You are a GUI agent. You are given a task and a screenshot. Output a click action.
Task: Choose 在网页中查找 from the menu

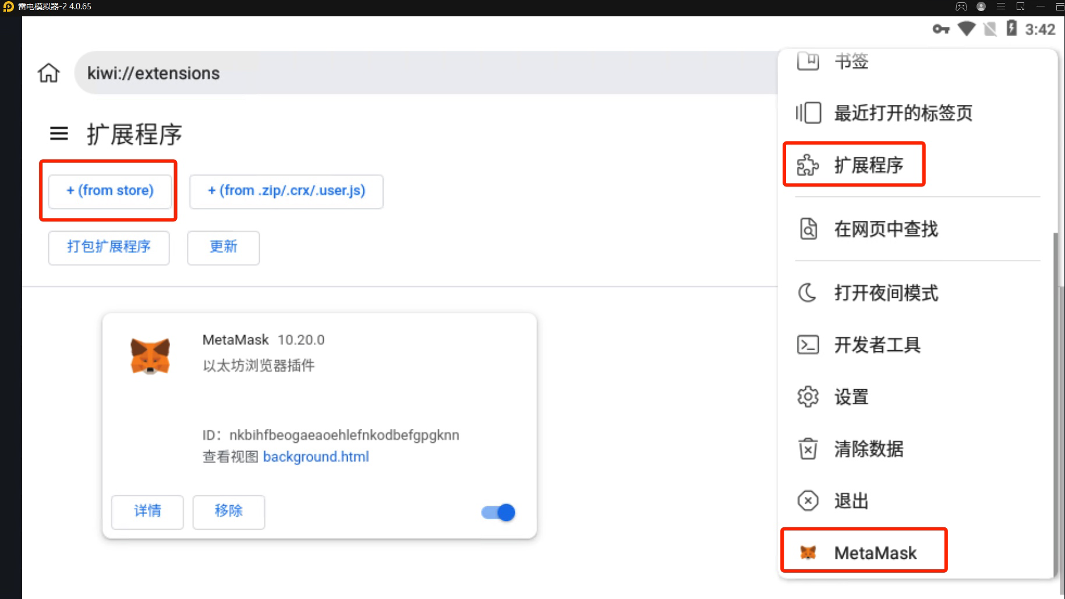[917, 229]
